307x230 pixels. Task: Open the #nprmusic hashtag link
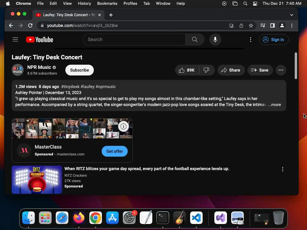tap(106, 87)
